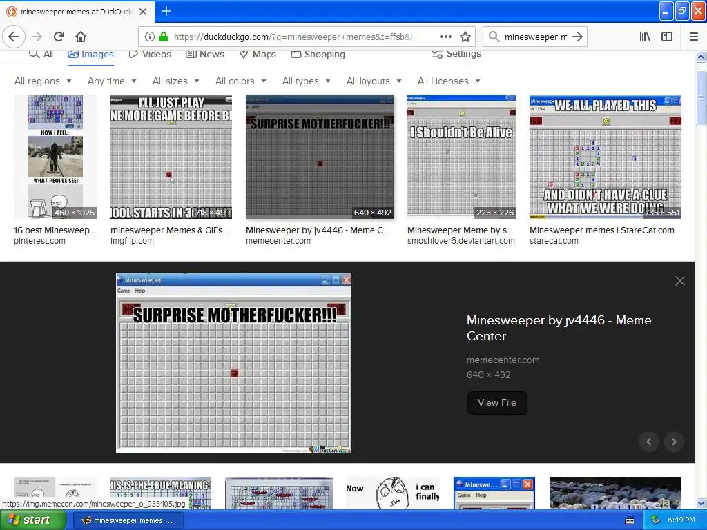Open the browser home page

coord(81,37)
